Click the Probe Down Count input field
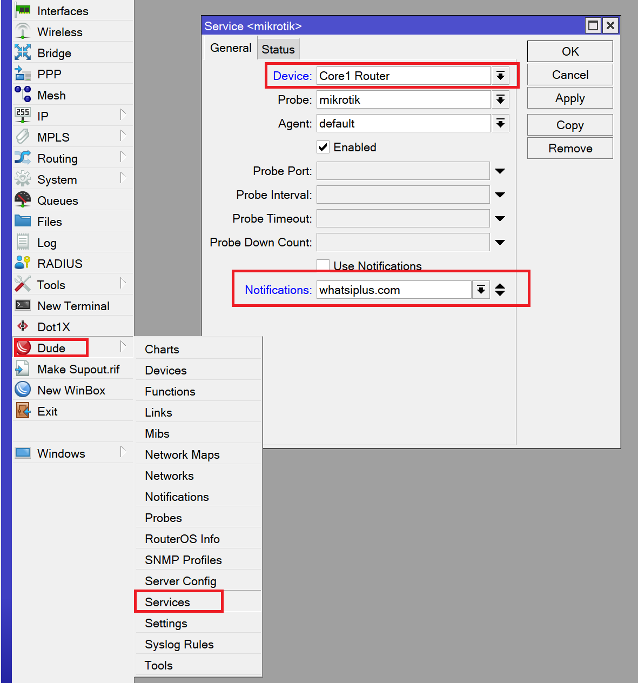The height and width of the screenshot is (683, 638). pos(403,242)
